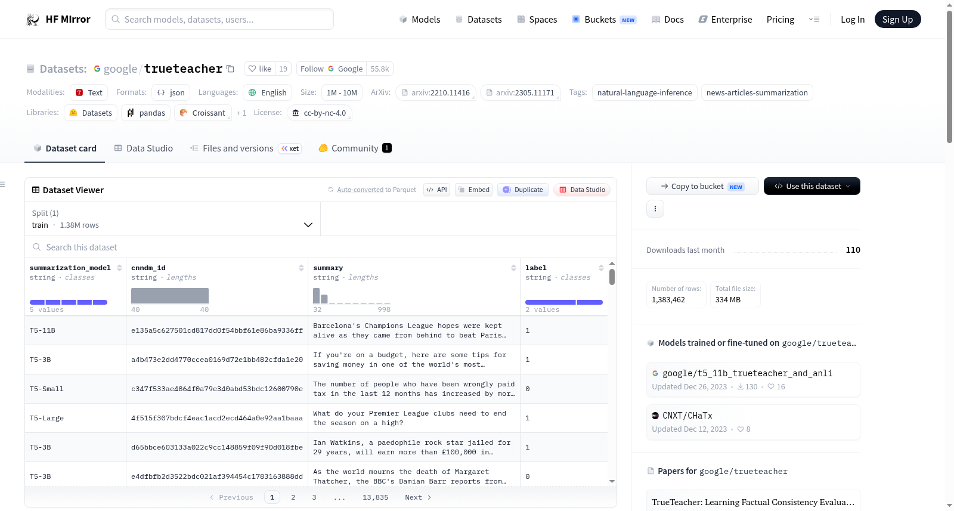
Task: Switch to Files and versions tab
Action: 246,148
